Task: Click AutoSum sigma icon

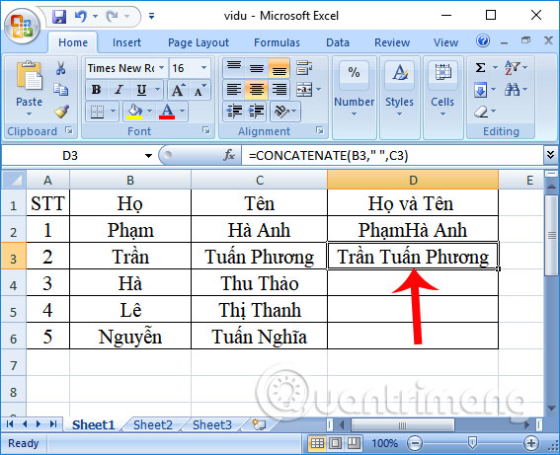Action: [x=480, y=67]
